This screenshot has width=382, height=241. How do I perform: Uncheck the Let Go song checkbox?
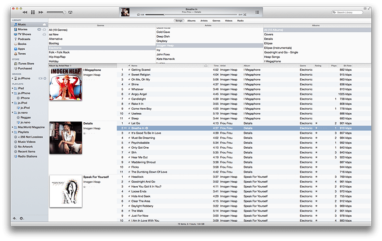click(129, 123)
